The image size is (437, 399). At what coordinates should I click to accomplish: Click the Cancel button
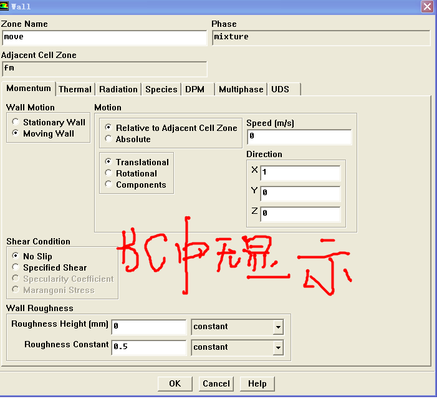216,383
